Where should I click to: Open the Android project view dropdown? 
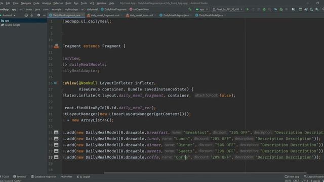point(8,15)
